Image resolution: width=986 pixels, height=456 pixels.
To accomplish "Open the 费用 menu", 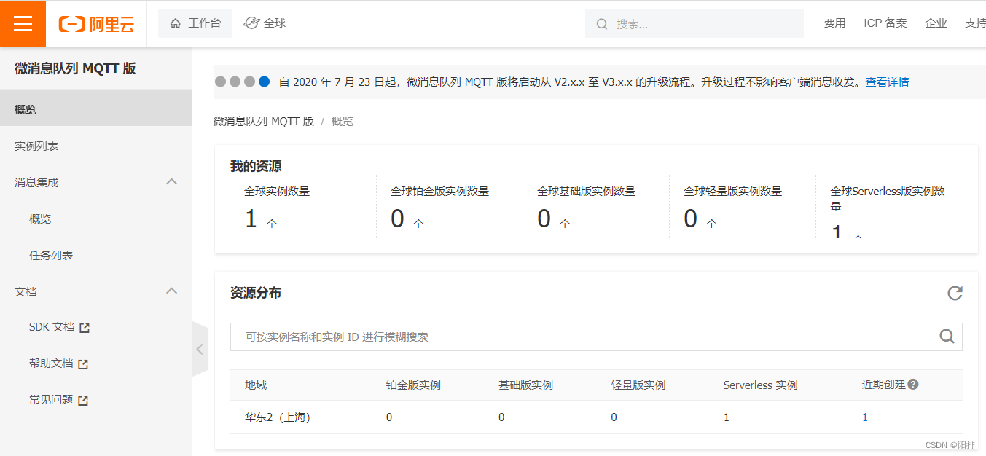I will (x=834, y=23).
